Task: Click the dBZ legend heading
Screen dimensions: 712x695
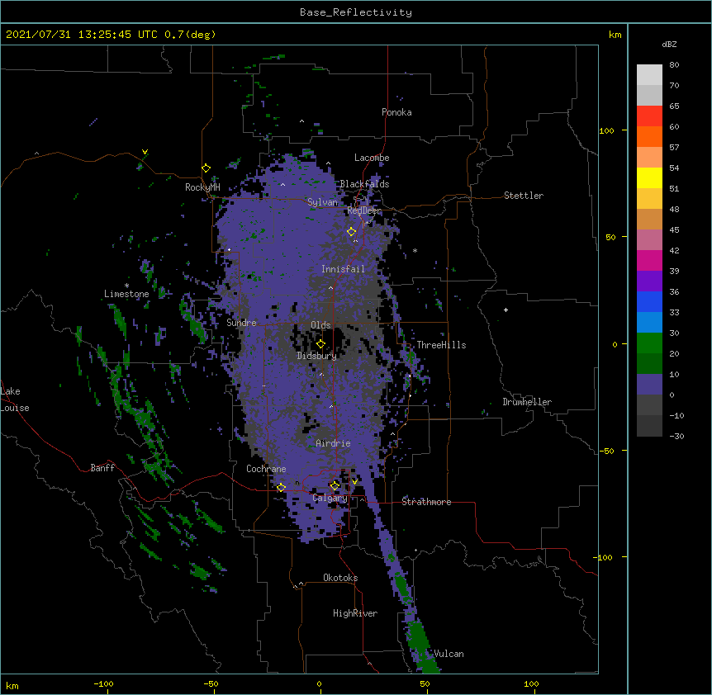Action: [x=669, y=45]
